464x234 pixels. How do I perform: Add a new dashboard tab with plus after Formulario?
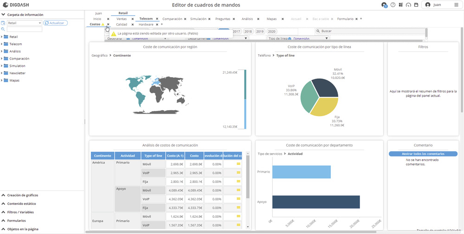pyautogui.click(x=361, y=19)
